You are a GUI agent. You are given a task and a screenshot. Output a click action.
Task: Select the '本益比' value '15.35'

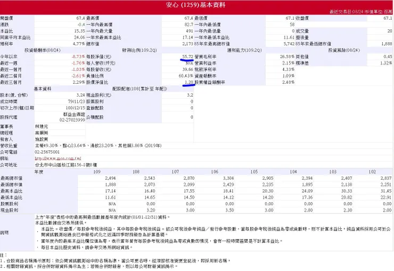[x=80, y=31]
